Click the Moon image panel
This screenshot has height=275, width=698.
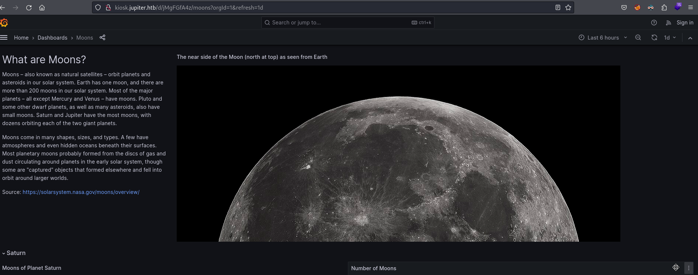tap(398, 154)
